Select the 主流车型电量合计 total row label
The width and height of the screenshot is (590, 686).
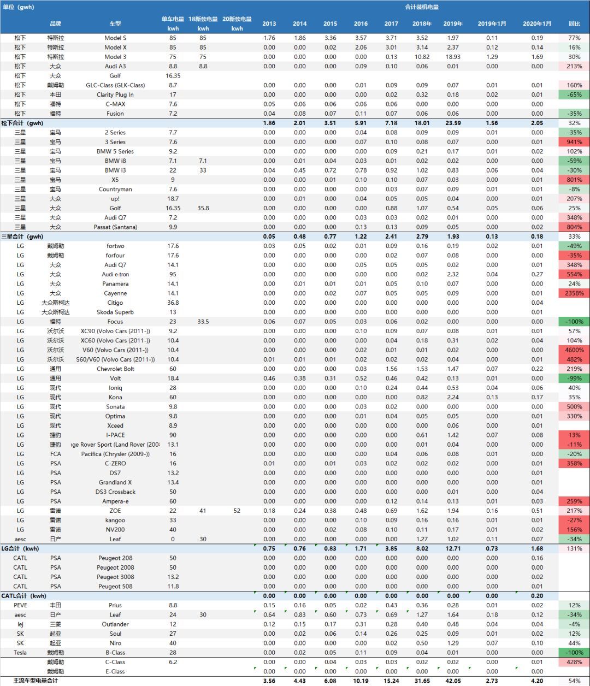[36, 681]
